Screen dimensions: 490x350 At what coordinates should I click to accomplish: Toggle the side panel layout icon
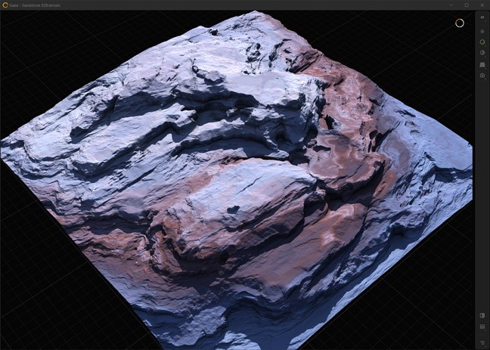coord(482,315)
